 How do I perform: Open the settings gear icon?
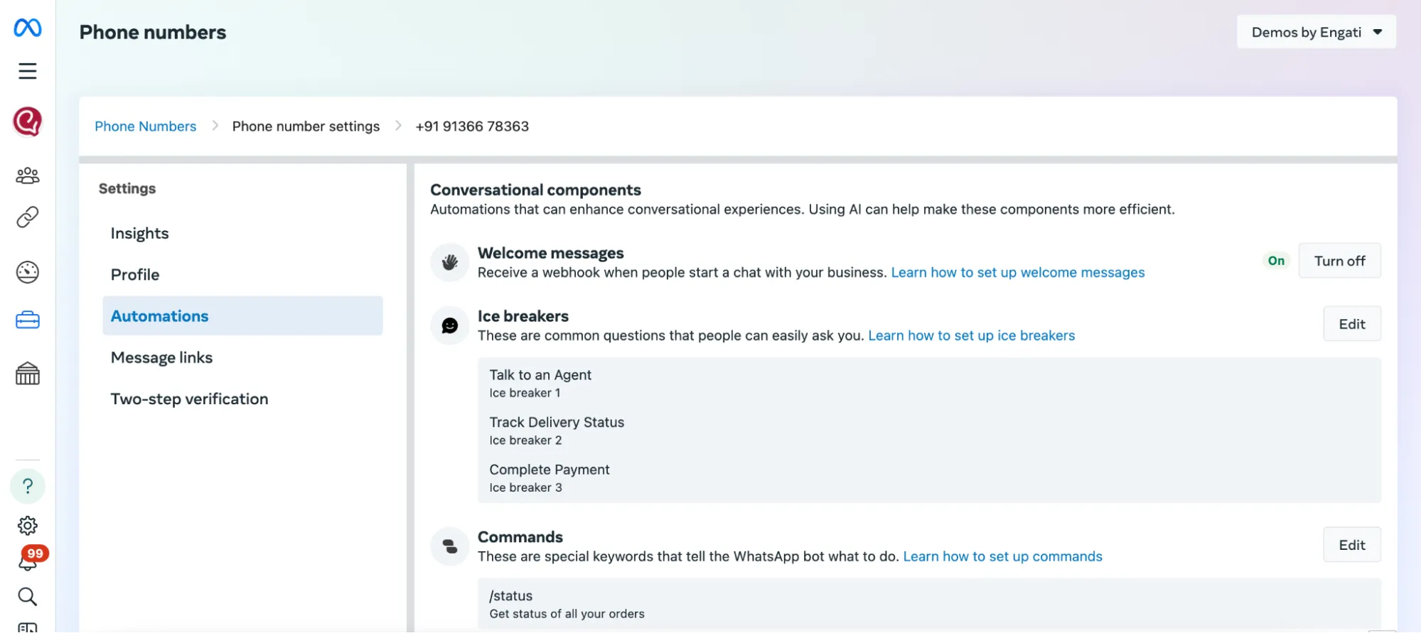coord(28,526)
